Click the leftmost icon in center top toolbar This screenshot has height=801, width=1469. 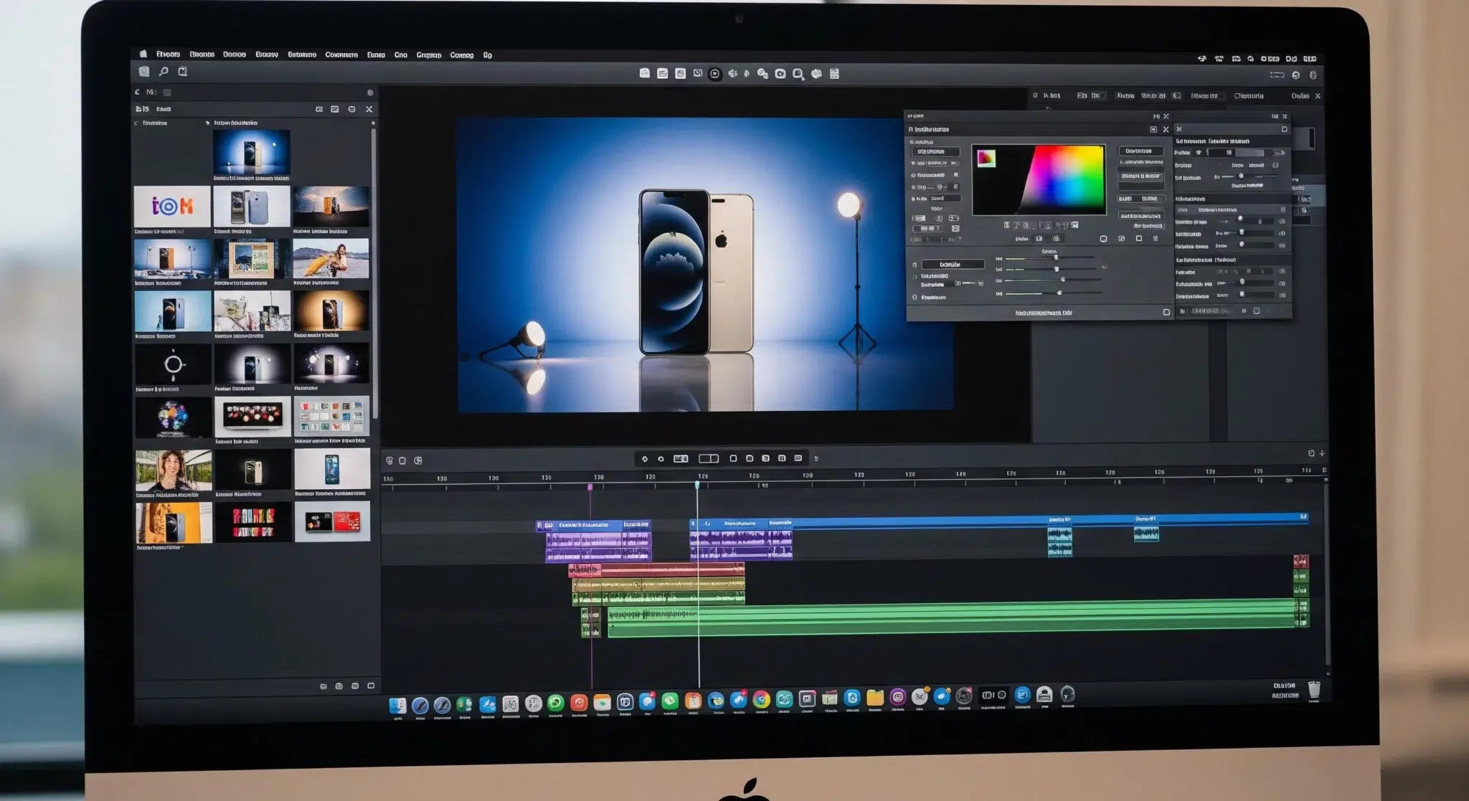(644, 73)
